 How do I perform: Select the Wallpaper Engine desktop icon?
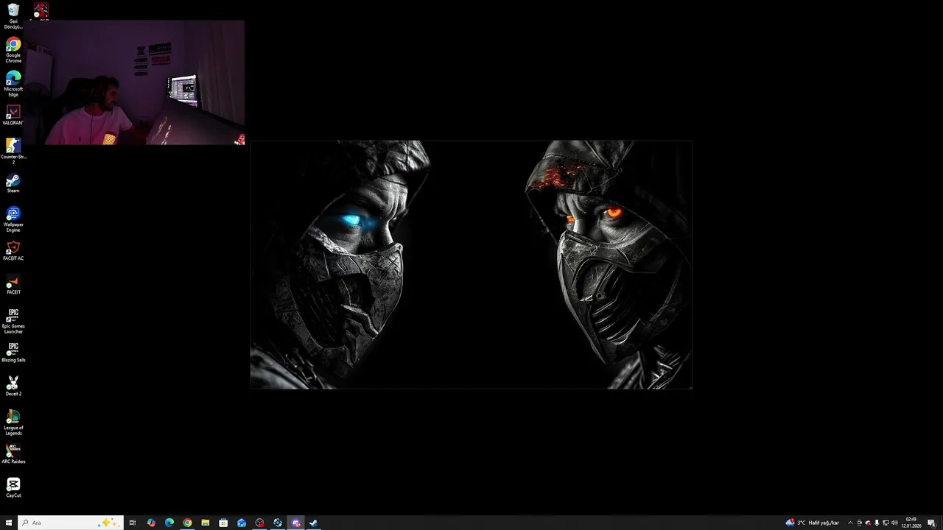[13, 219]
